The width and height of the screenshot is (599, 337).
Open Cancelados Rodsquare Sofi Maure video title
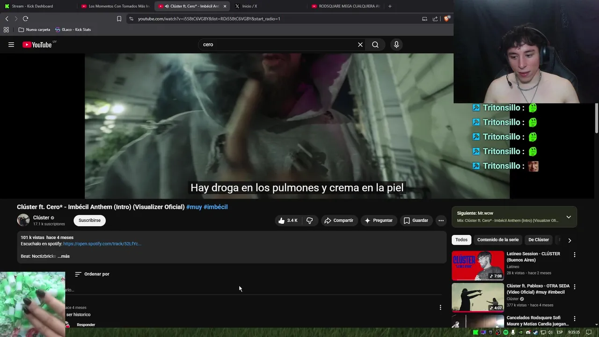[538, 321]
